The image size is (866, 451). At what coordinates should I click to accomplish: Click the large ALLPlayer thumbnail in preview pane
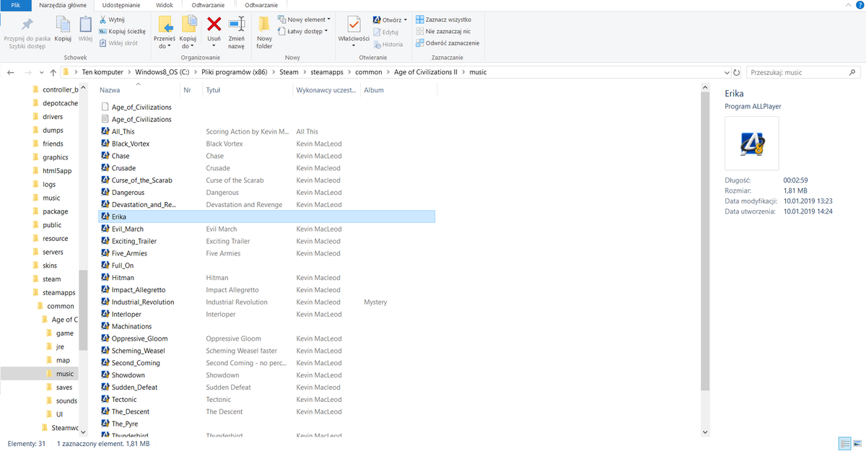(x=751, y=144)
